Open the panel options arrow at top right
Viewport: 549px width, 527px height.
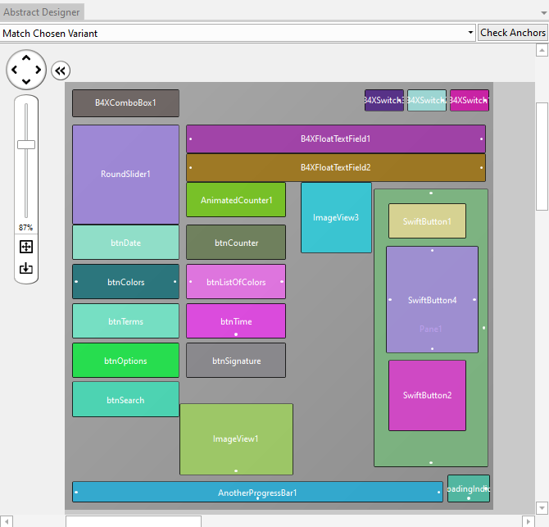544,13
